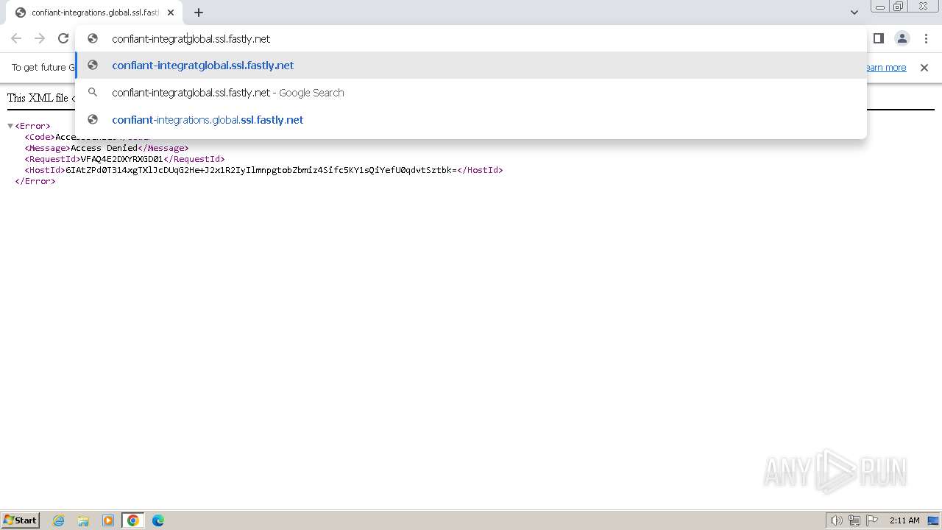Click the globe icon in address bar
The width and height of the screenshot is (942, 530).
(x=93, y=38)
